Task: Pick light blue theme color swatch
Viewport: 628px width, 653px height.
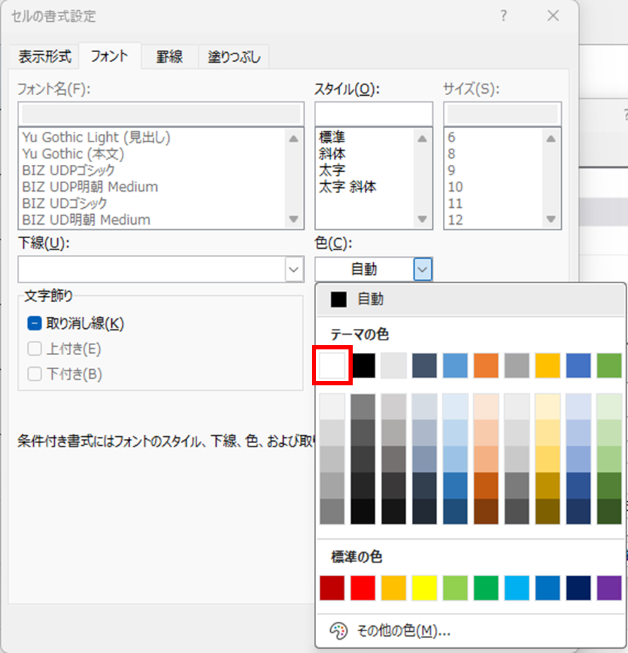Action: click(455, 365)
